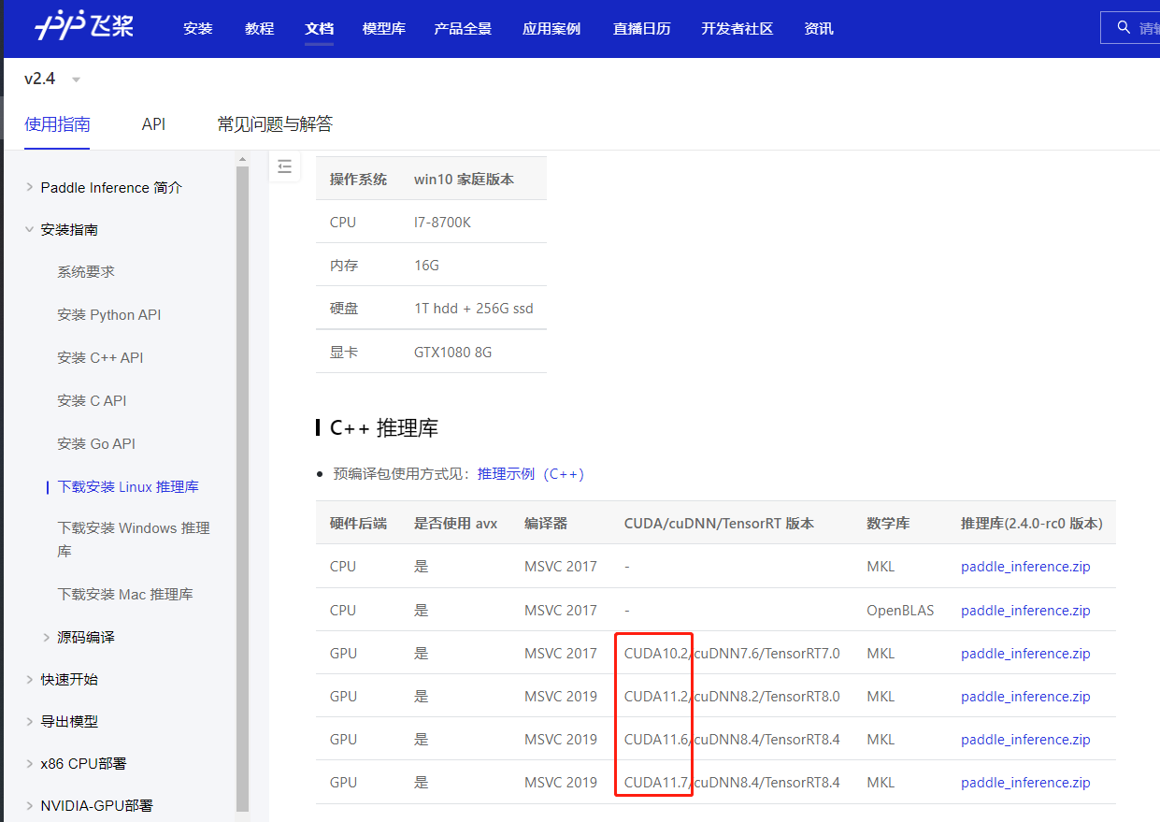This screenshot has width=1160, height=822.
Task: Collapse sidebar using the menu toggle icon
Action: [285, 166]
